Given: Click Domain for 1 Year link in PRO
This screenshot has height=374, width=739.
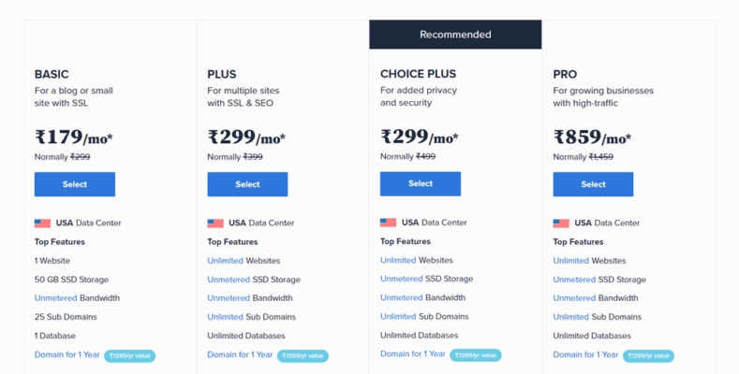Looking at the screenshot, I should 585,354.
